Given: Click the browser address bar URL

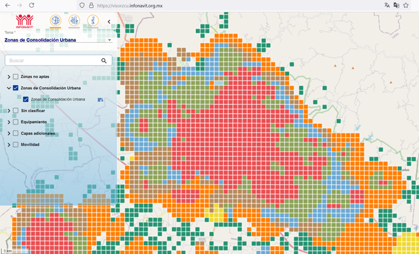Looking at the screenshot, I should [130, 6].
